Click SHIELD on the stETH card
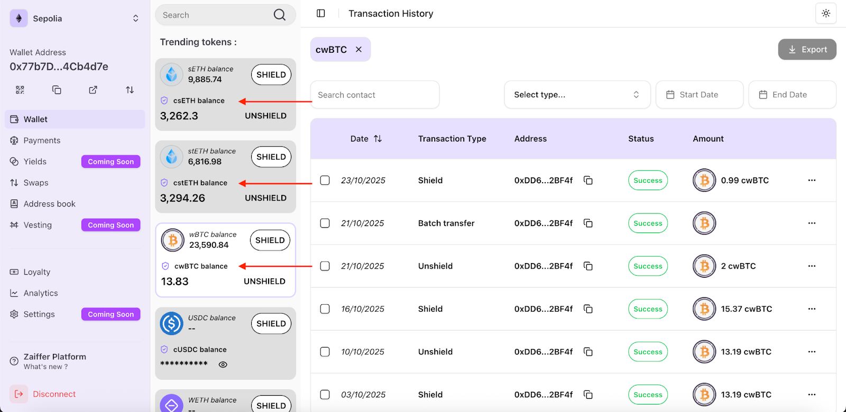 click(x=271, y=157)
